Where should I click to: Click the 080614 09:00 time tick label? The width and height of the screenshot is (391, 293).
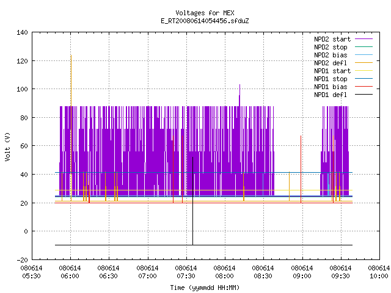(x=302, y=272)
